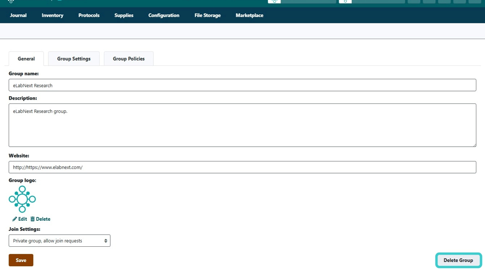Navigate to the Supplies menu
Screen dimensions: 485x271
tap(124, 15)
